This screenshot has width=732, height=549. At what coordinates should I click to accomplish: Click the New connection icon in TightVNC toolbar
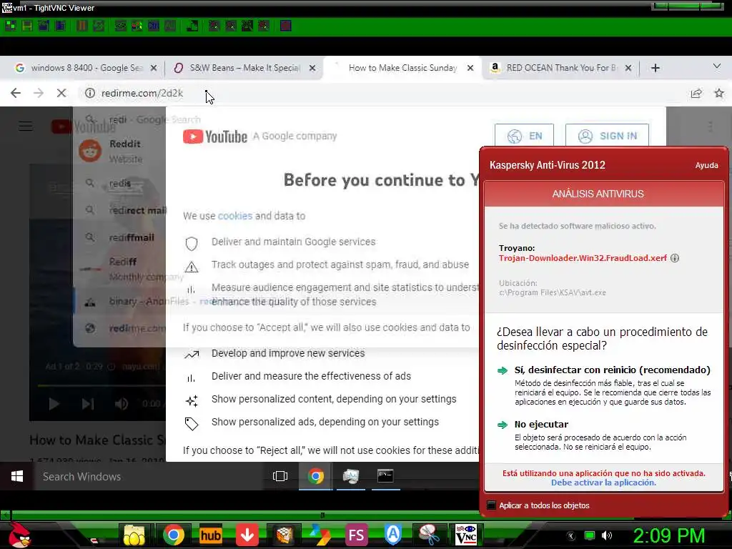(10, 26)
